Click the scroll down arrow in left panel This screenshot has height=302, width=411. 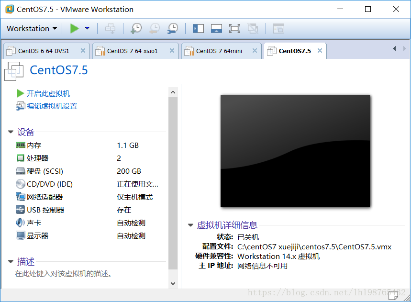(173, 283)
